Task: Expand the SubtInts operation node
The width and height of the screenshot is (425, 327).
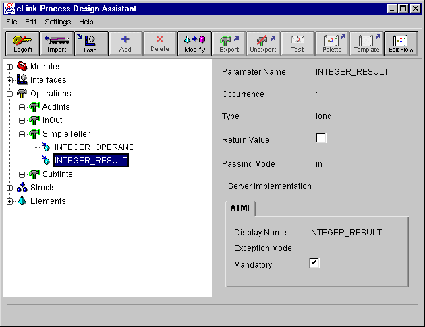Action: pos(22,174)
